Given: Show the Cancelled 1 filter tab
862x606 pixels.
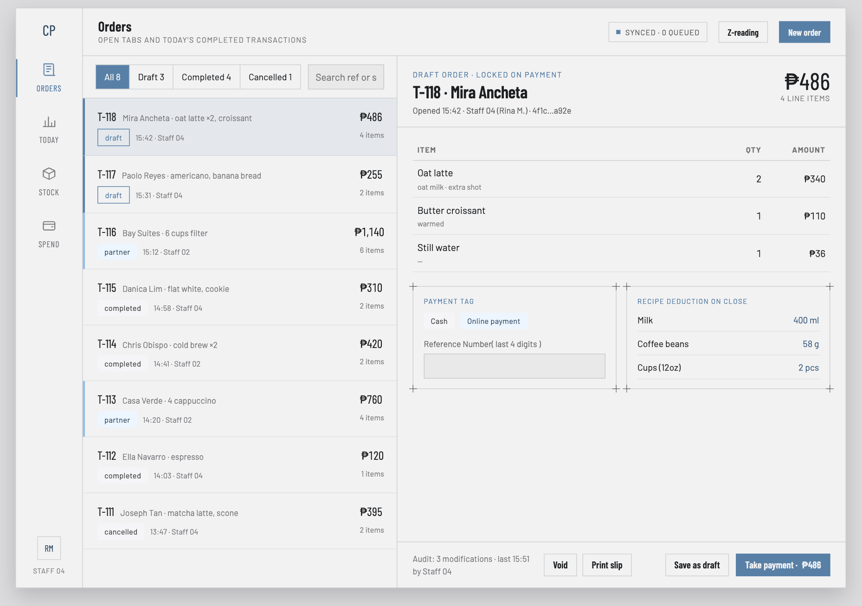Looking at the screenshot, I should [270, 77].
